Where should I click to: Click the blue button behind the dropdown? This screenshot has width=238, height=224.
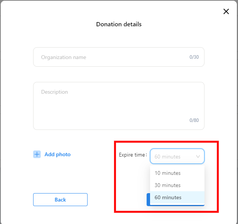[148, 199]
